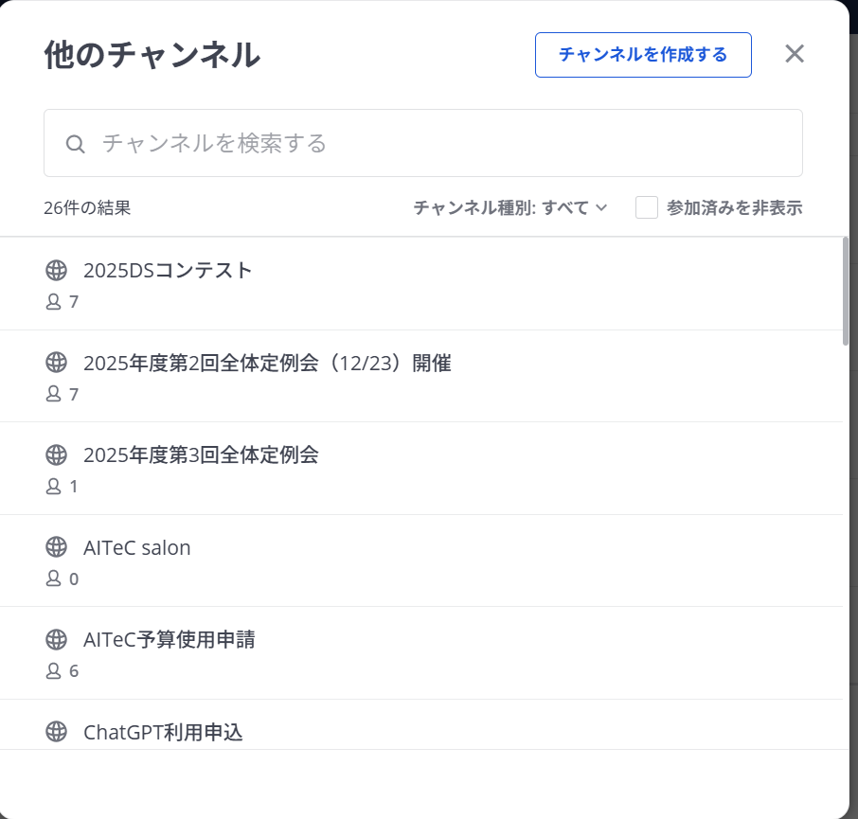Viewport: 858px width, 819px height.
Task: Enable the 参加済みを非表示 checkbox
Action: pyautogui.click(x=647, y=207)
